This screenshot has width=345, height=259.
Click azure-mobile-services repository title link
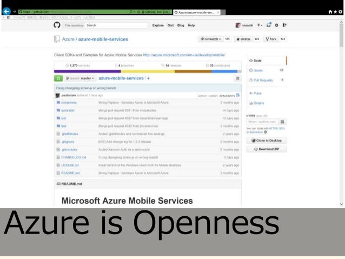103,39
